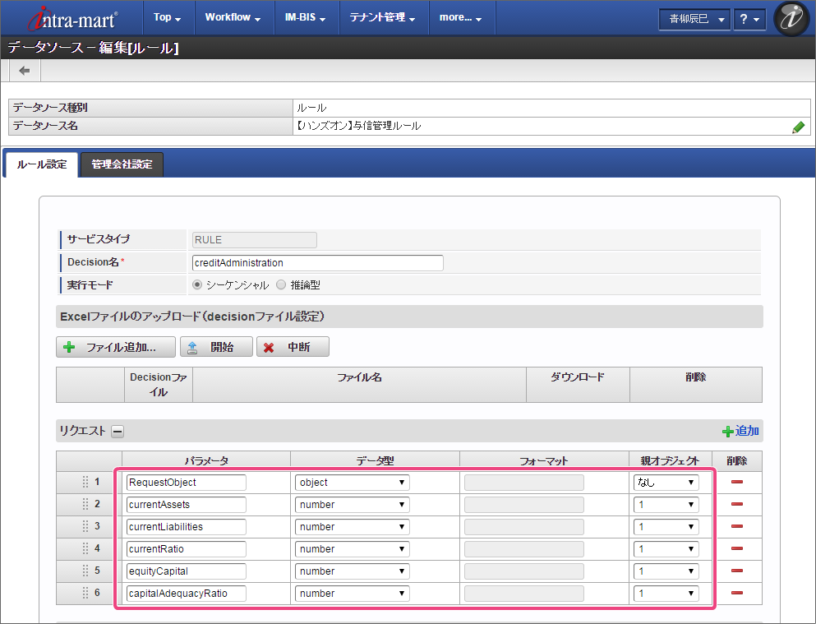Collapse the リクエスト section
Screen dimensions: 816x624
click(118, 431)
